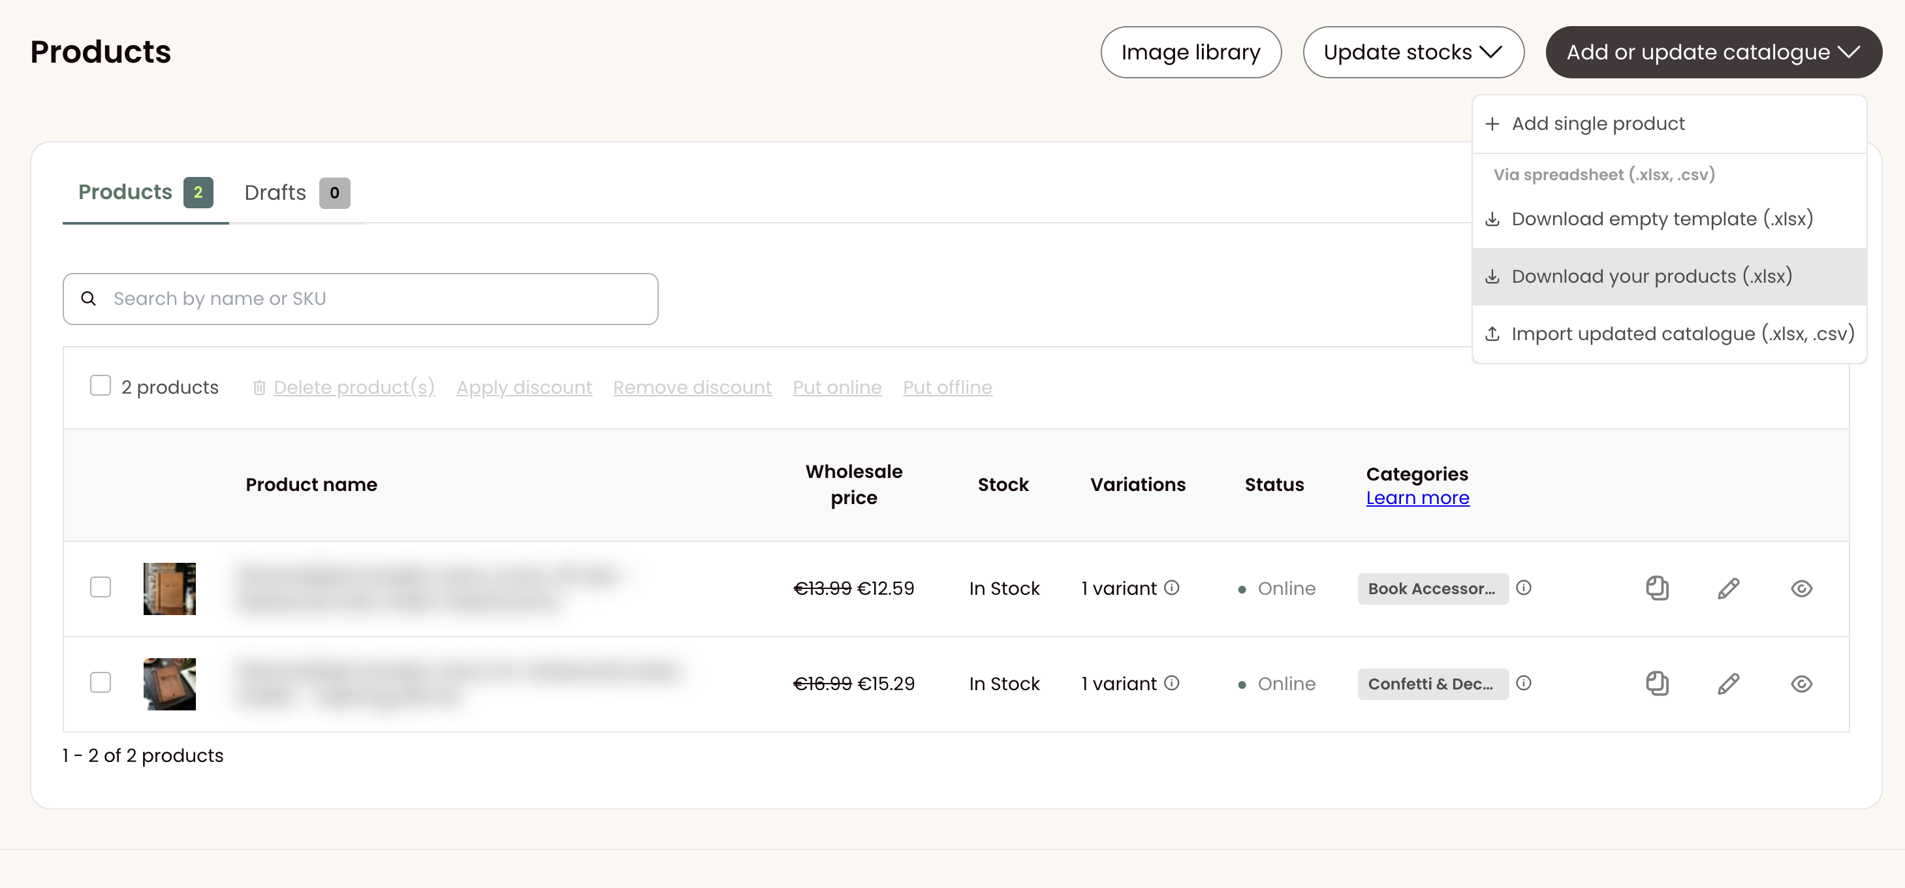The height and width of the screenshot is (888, 1905).
Task: Check the box for the €12.59 product
Action: pyautogui.click(x=101, y=587)
